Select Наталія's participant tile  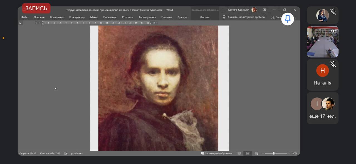[323, 75]
